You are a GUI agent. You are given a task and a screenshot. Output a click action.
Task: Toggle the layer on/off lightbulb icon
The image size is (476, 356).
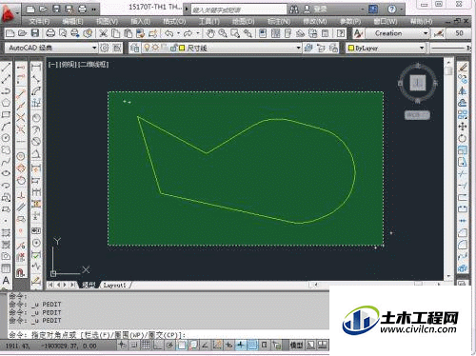(147, 48)
